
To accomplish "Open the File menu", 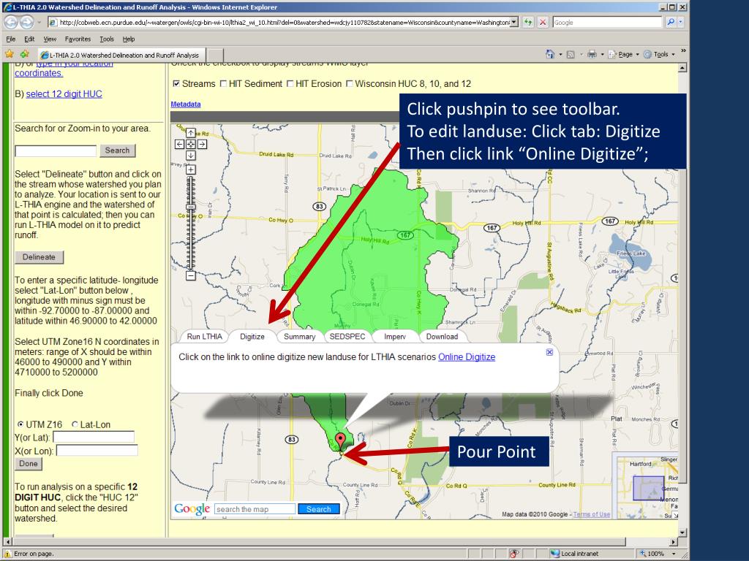I will [x=11, y=39].
